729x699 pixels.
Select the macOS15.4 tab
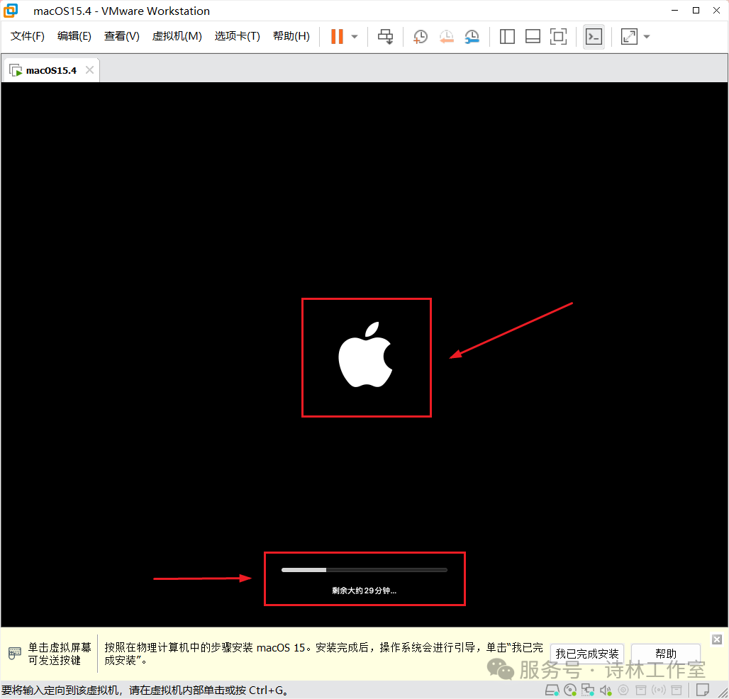51,71
